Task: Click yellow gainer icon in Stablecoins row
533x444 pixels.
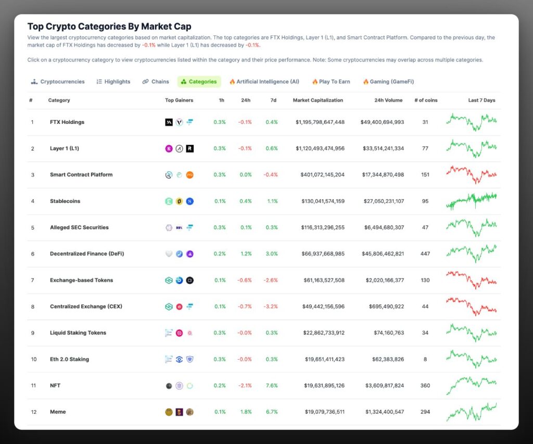Action: tap(180, 201)
